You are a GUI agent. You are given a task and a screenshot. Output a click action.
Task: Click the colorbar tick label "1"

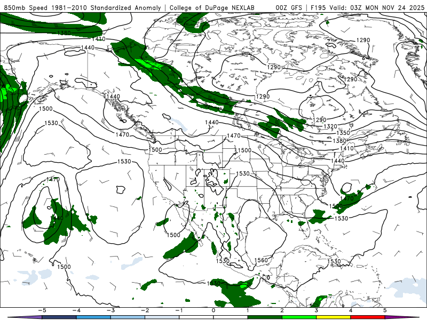[x=248, y=310]
